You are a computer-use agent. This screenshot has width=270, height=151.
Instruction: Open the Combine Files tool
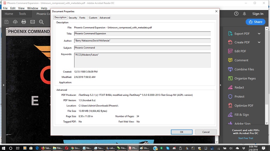(x=241, y=69)
